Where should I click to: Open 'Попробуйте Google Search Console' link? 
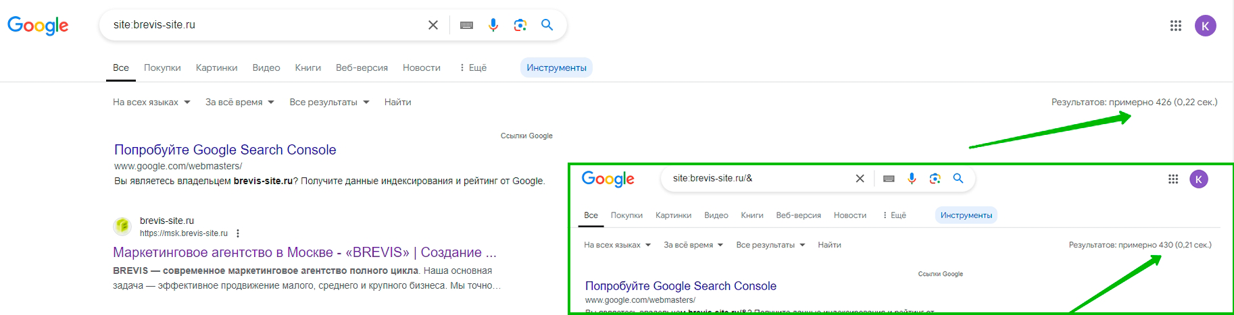(x=225, y=150)
